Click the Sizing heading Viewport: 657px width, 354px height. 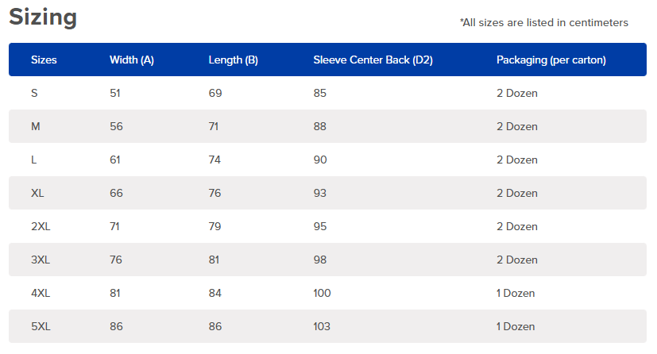click(x=43, y=17)
